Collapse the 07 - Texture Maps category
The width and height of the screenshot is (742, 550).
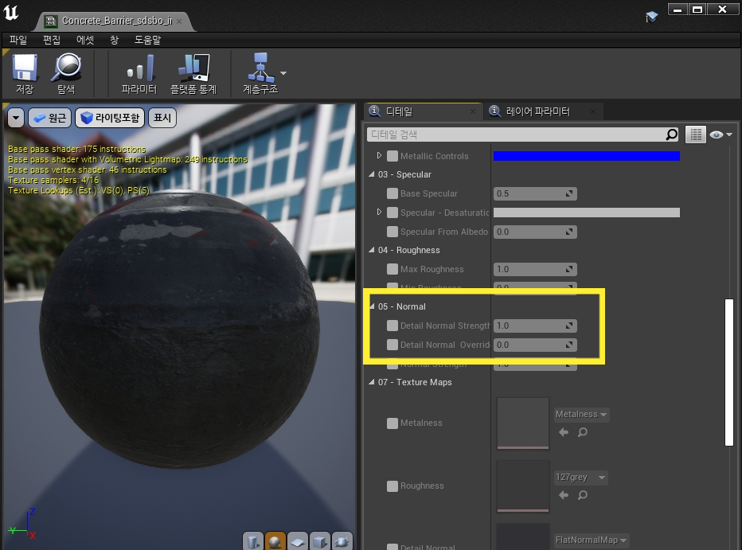pos(372,382)
